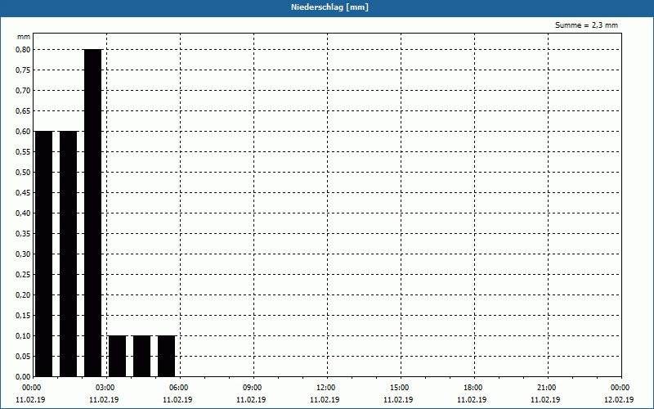The image size is (654, 409).
Task: Click the 0,80 y-axis label
Action: [x=23, y=49]
